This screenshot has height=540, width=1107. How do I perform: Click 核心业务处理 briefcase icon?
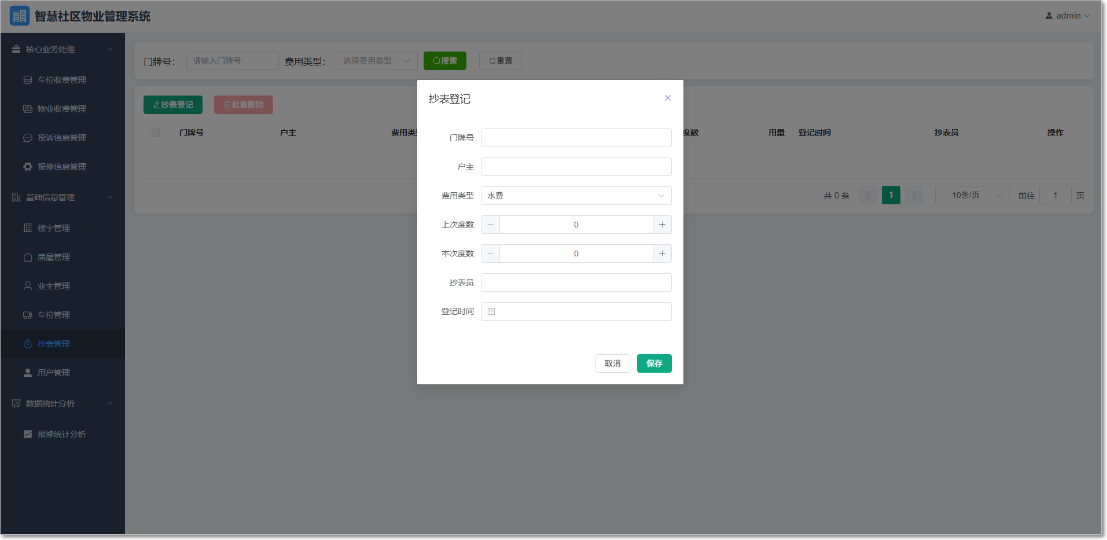point(16,49)
